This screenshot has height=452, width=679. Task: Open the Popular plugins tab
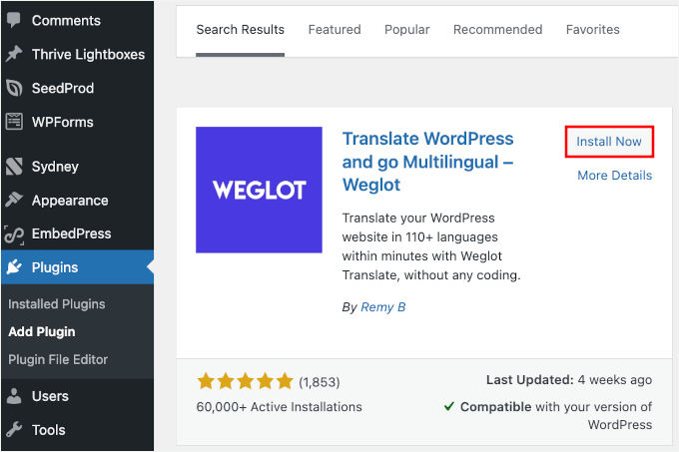coord(407,29)
